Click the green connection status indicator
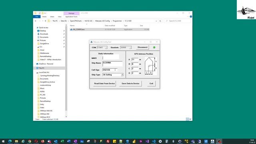 [154, 47]
